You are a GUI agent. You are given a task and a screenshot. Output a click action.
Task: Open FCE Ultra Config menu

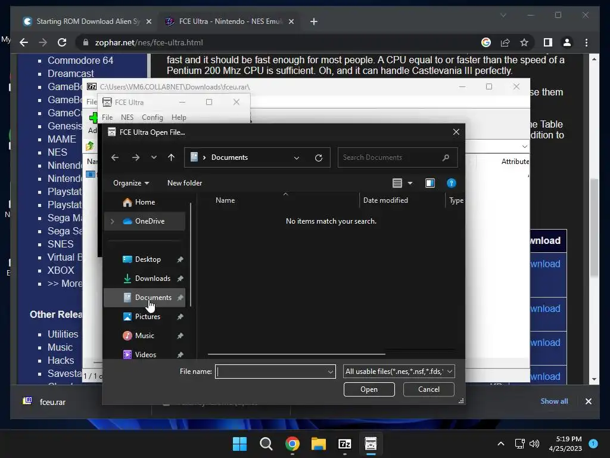coord(152,117)
